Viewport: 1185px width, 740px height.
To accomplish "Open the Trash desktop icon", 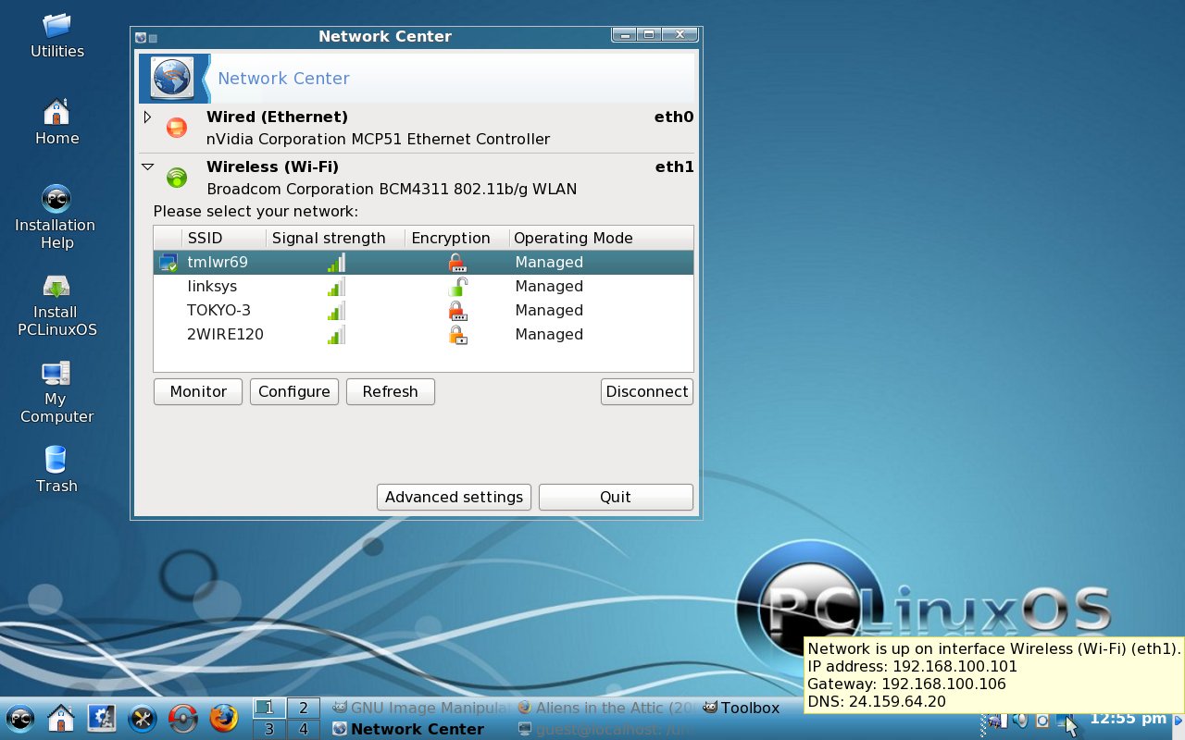I will pyautogui.click(x=56, y=470).
